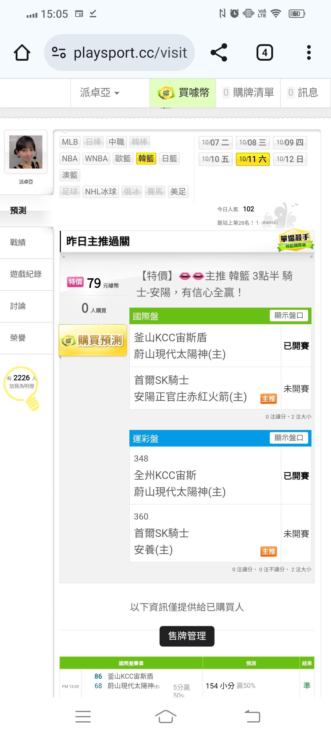Tap the Android back navigation icon

pos(252,717)
